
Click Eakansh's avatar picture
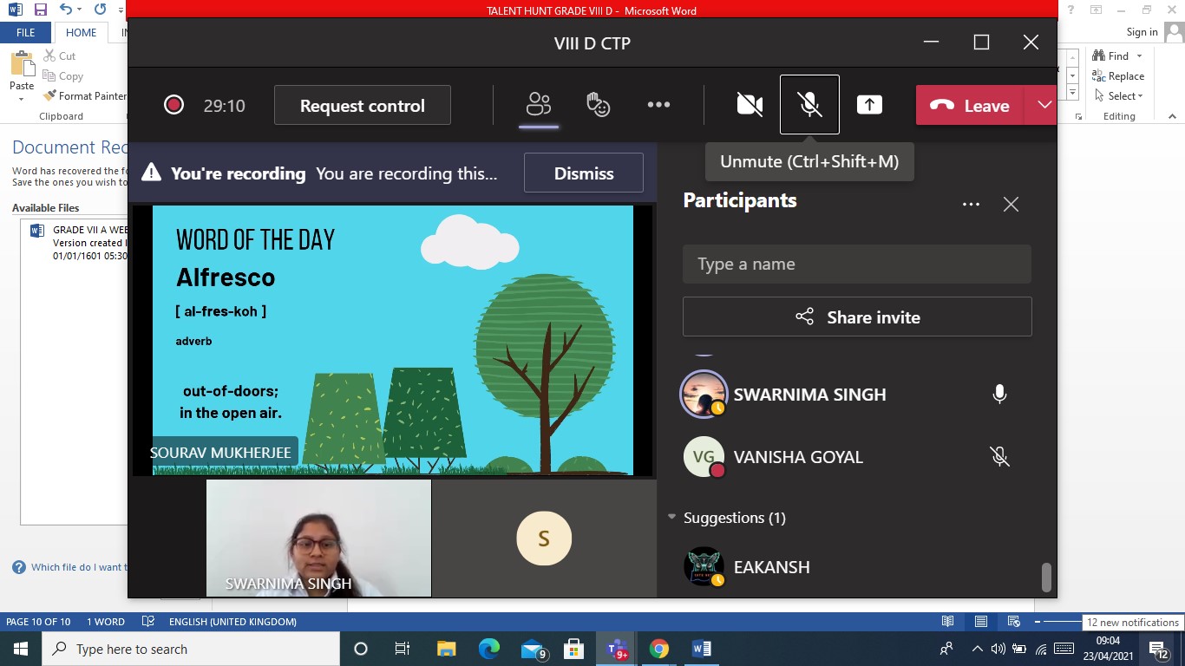[x=704, y=566]
